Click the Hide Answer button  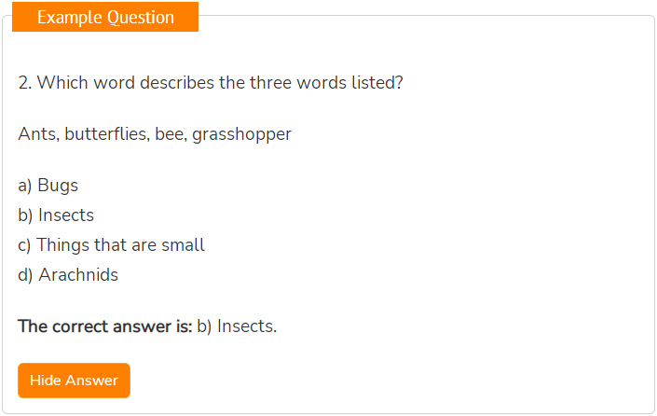(74, 381)
